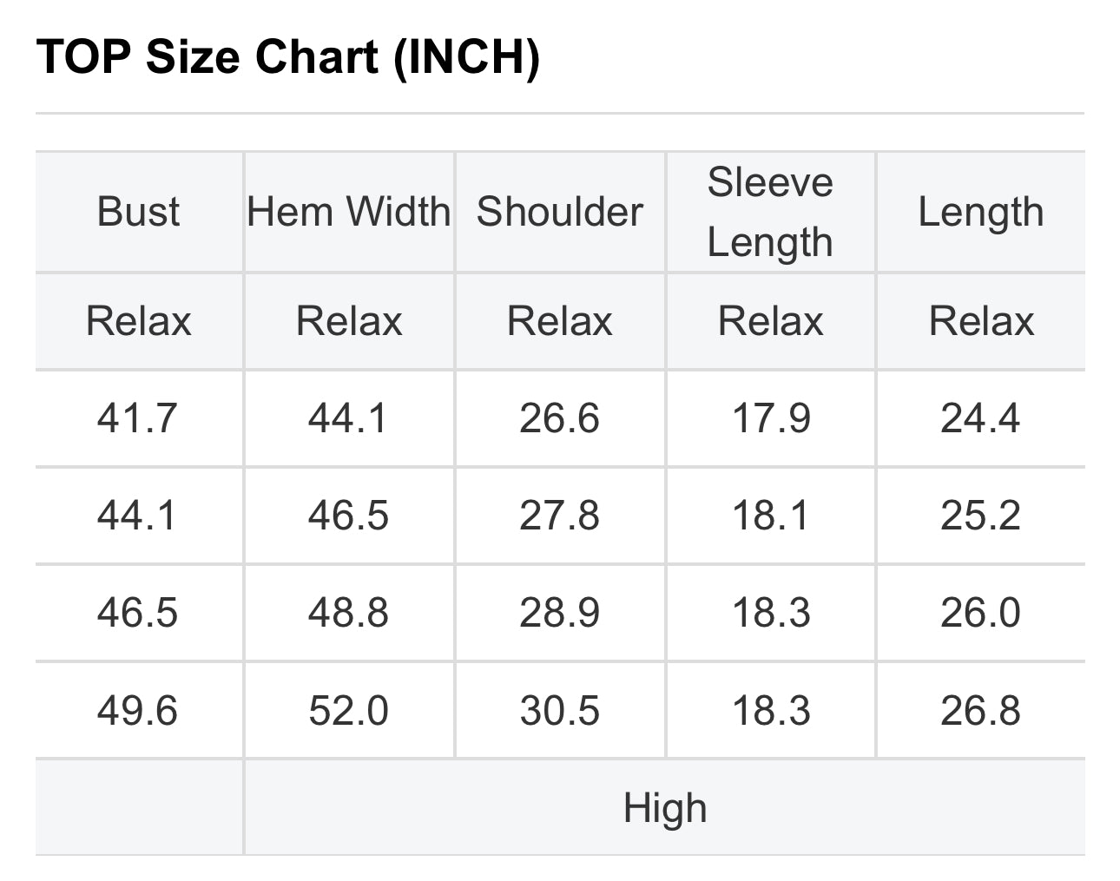Click the Hem Width column header
This screenshot has height=881, width=1120.
coord(349,212)
